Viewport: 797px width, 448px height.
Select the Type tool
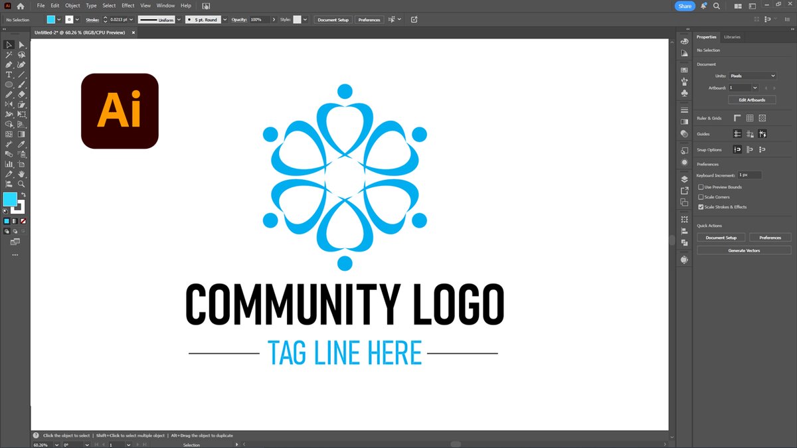[9, 75]
